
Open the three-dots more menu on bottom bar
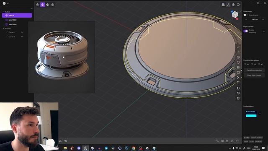[237, 141]
